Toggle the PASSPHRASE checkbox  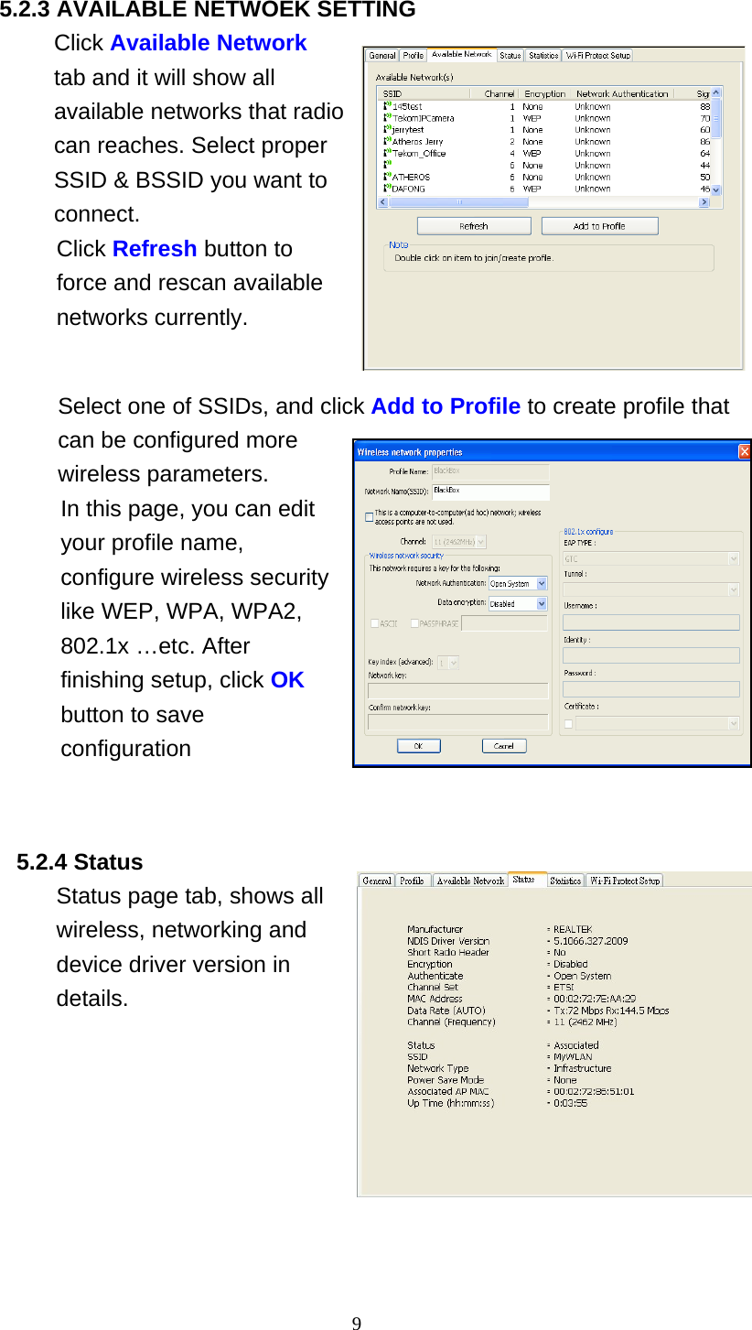click(414, 623)
